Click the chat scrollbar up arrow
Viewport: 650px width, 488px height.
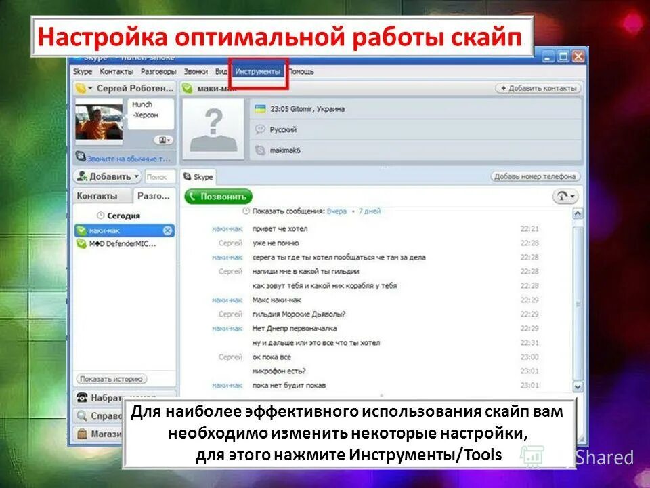(x=578, y=213)
